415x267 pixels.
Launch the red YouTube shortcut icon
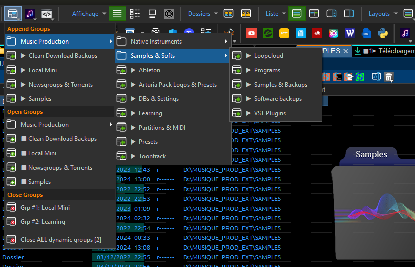coord(252,33)
